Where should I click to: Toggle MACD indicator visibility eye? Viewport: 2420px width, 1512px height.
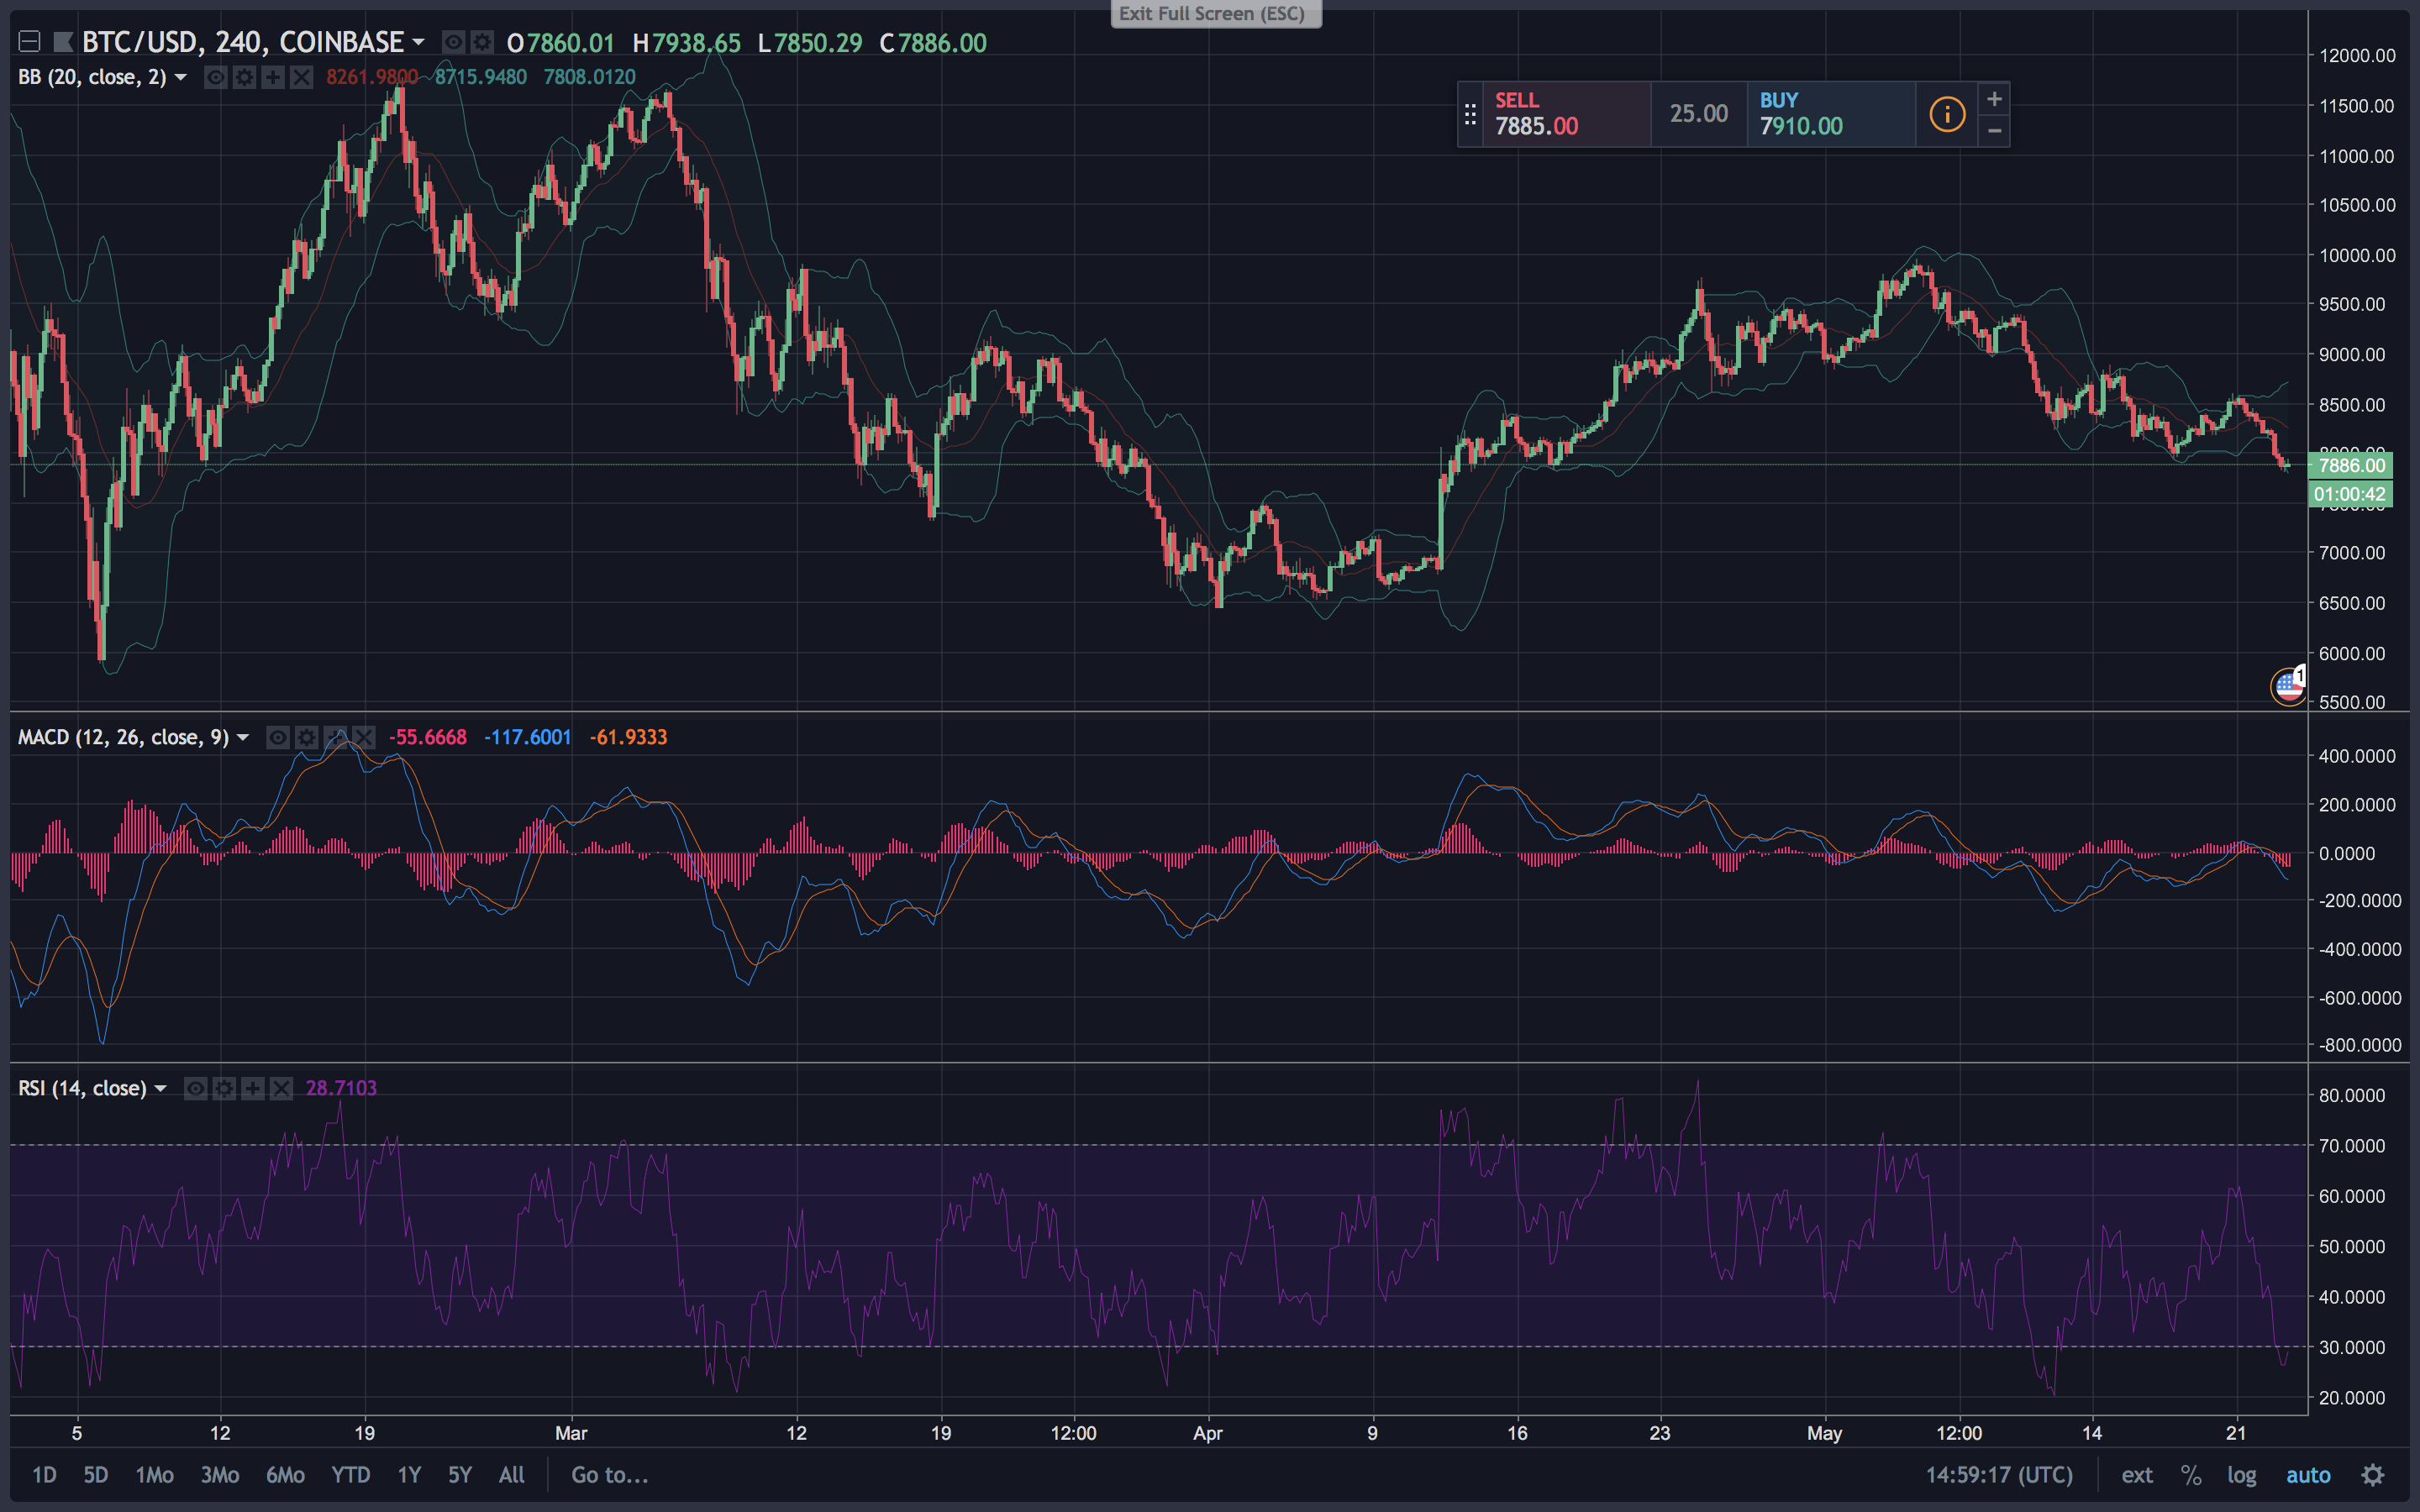[x=278, y=738]
